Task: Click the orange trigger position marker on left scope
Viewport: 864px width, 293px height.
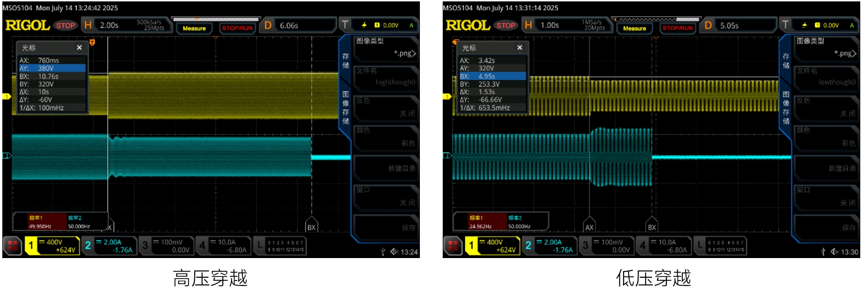Action: click(92, 43)
